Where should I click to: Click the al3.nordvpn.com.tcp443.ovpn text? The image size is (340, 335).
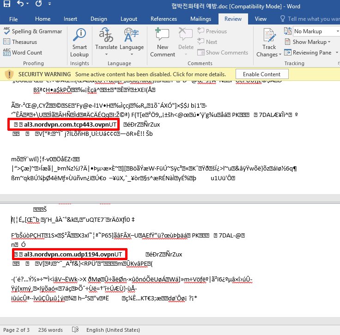(x=66, y=124)
